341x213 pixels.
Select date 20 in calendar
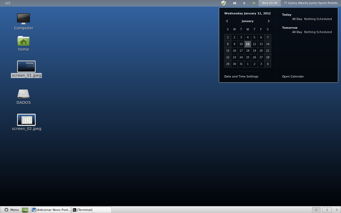point(261,51)
